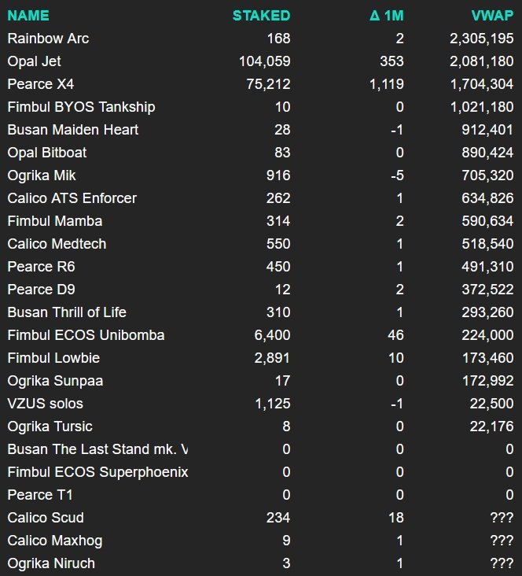
Task: Click Busan Maiden Heart name
Action: tap(73, 129)
